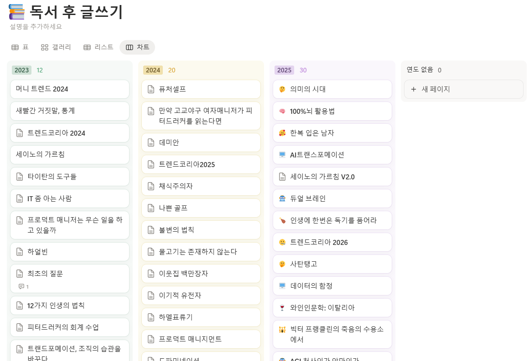Open the 리스트 view

click(x=98, y=46)
